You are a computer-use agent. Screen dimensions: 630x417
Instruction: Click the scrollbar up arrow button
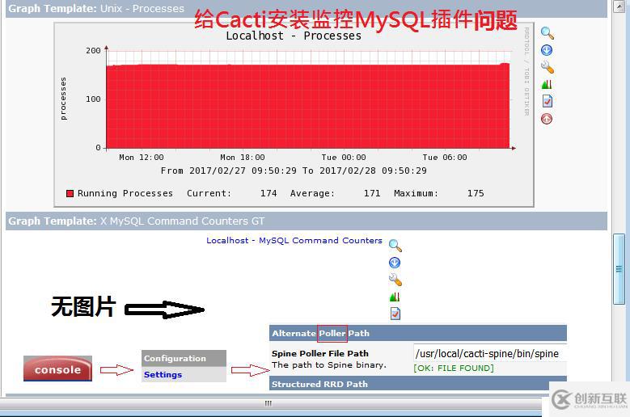(x=619, y=6)
